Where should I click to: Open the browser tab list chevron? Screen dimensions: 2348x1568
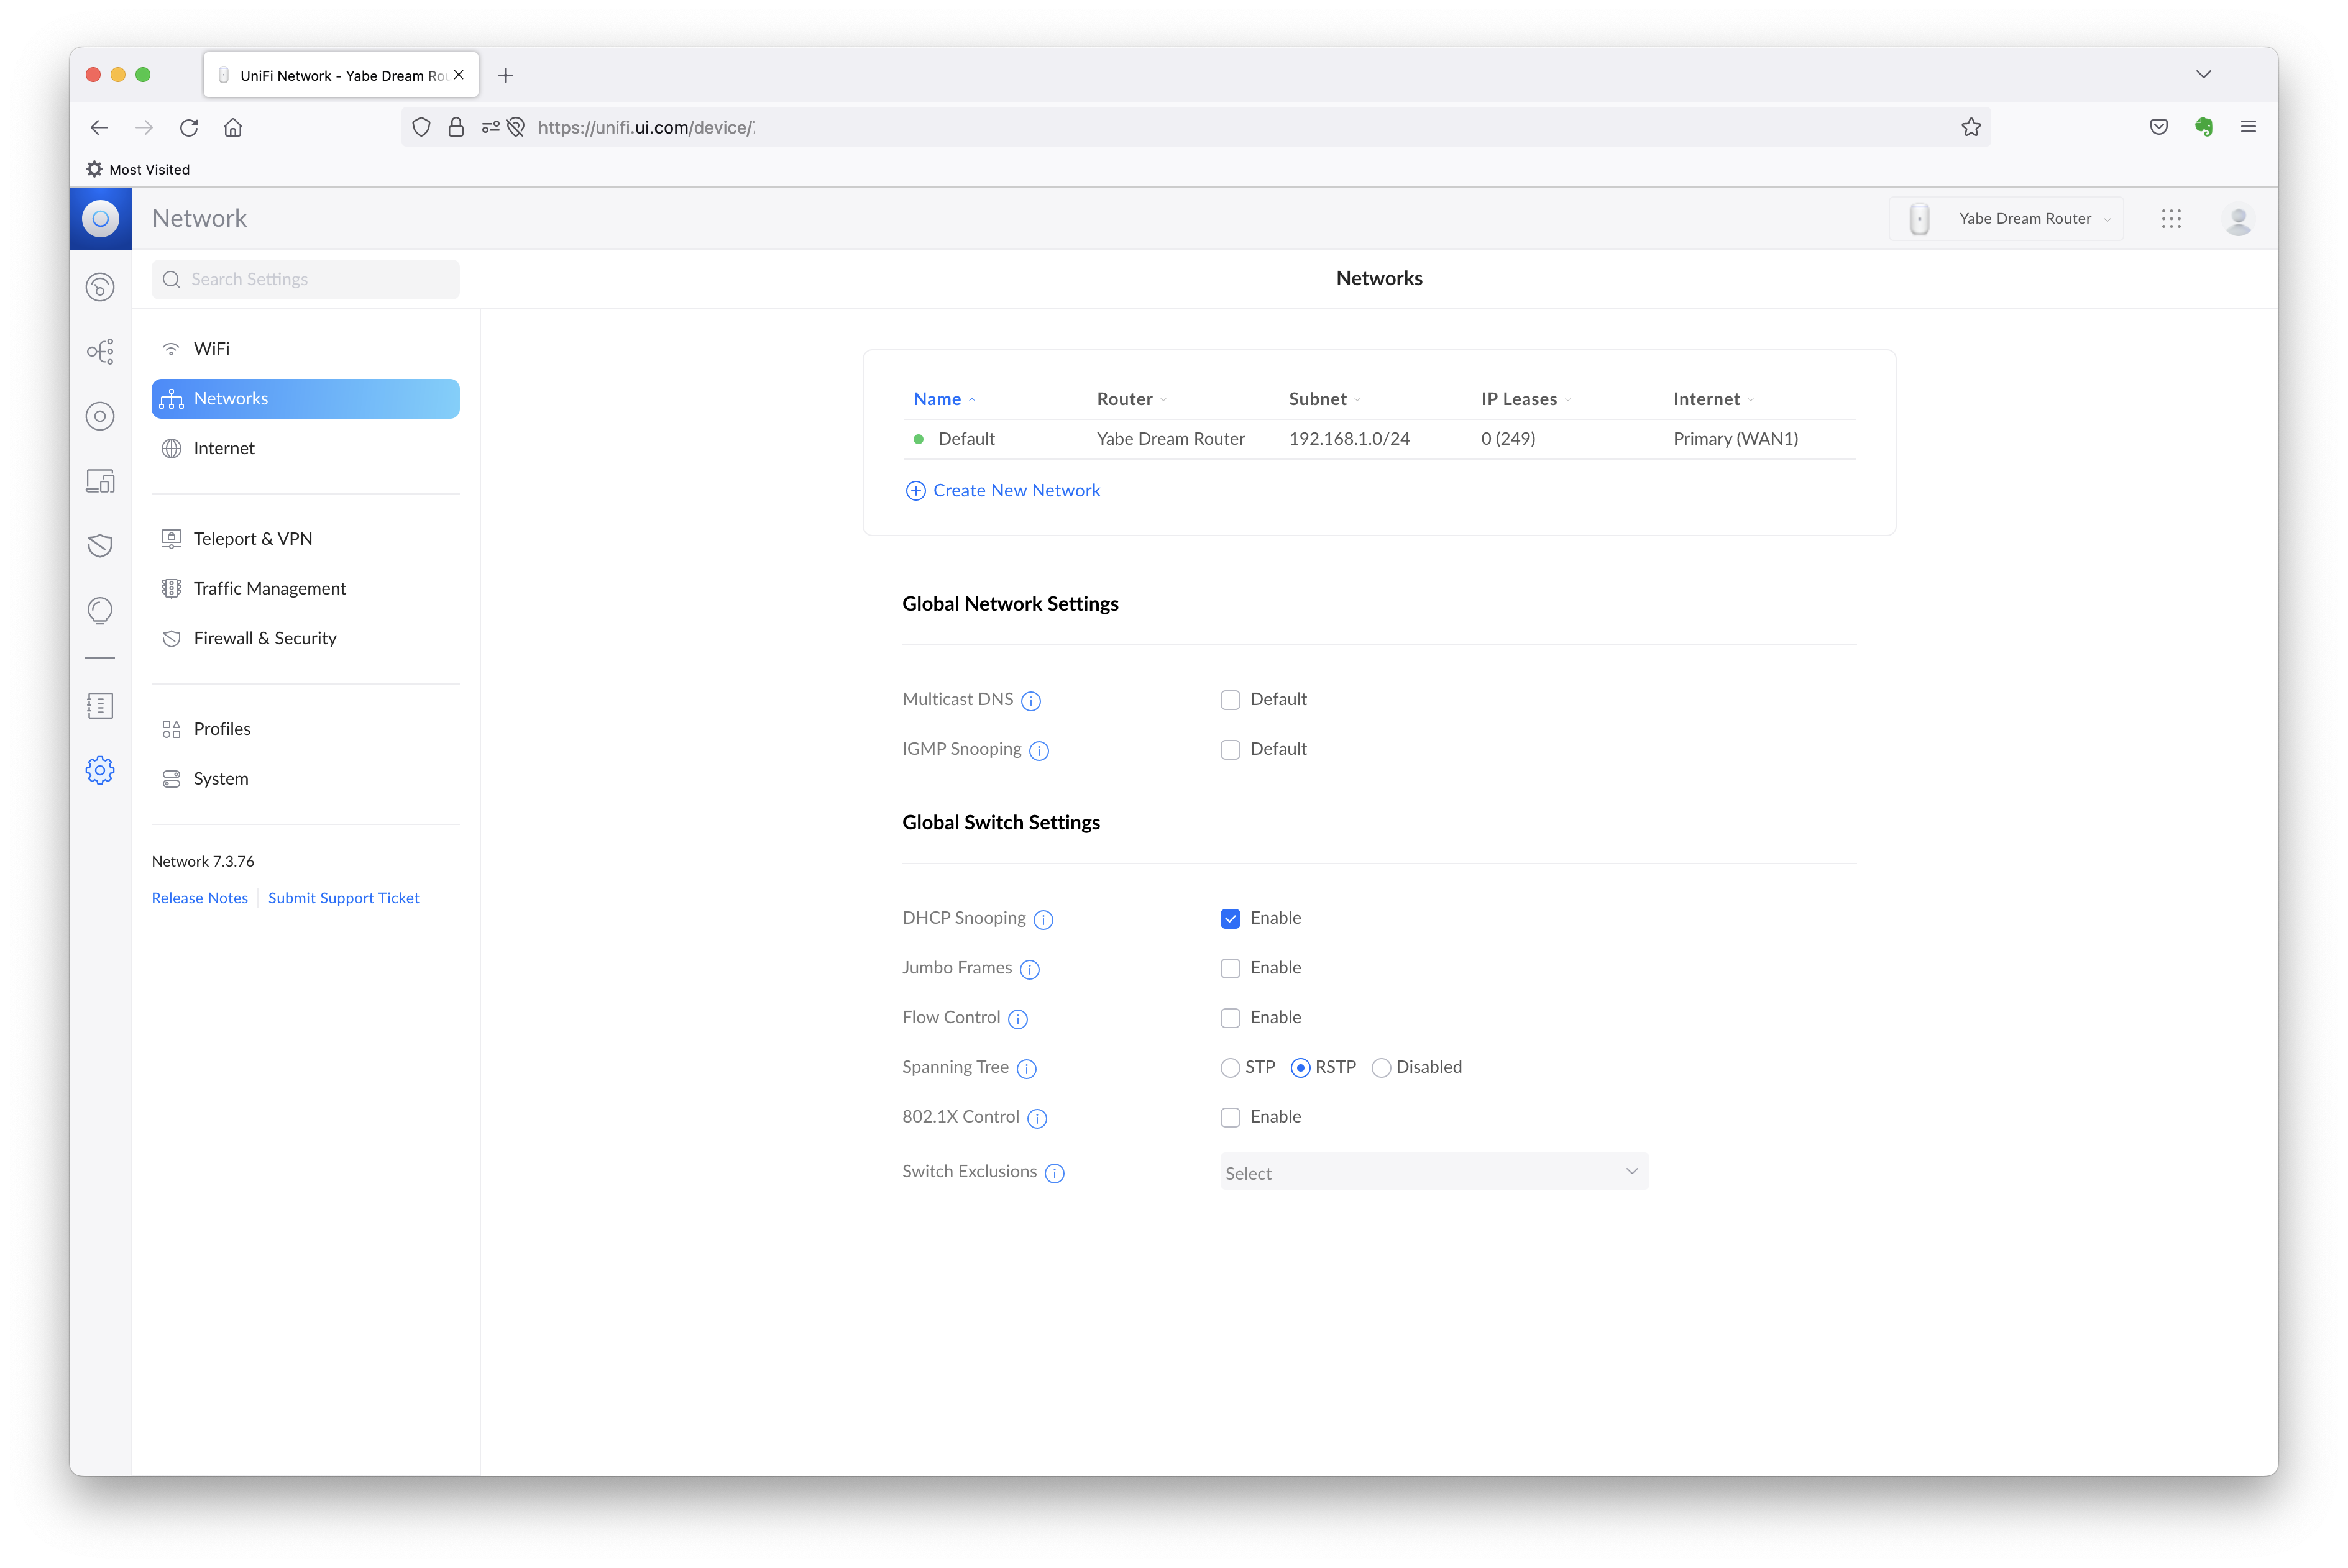tap(2203, 75)
